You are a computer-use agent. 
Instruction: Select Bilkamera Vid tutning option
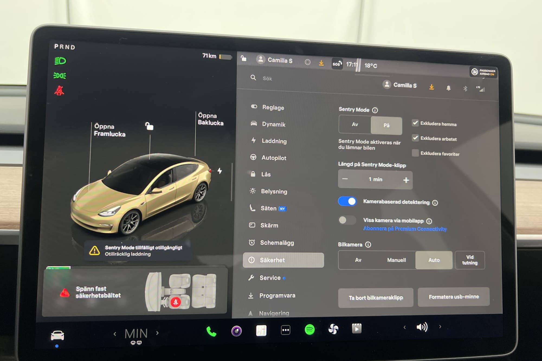point(470,260)
